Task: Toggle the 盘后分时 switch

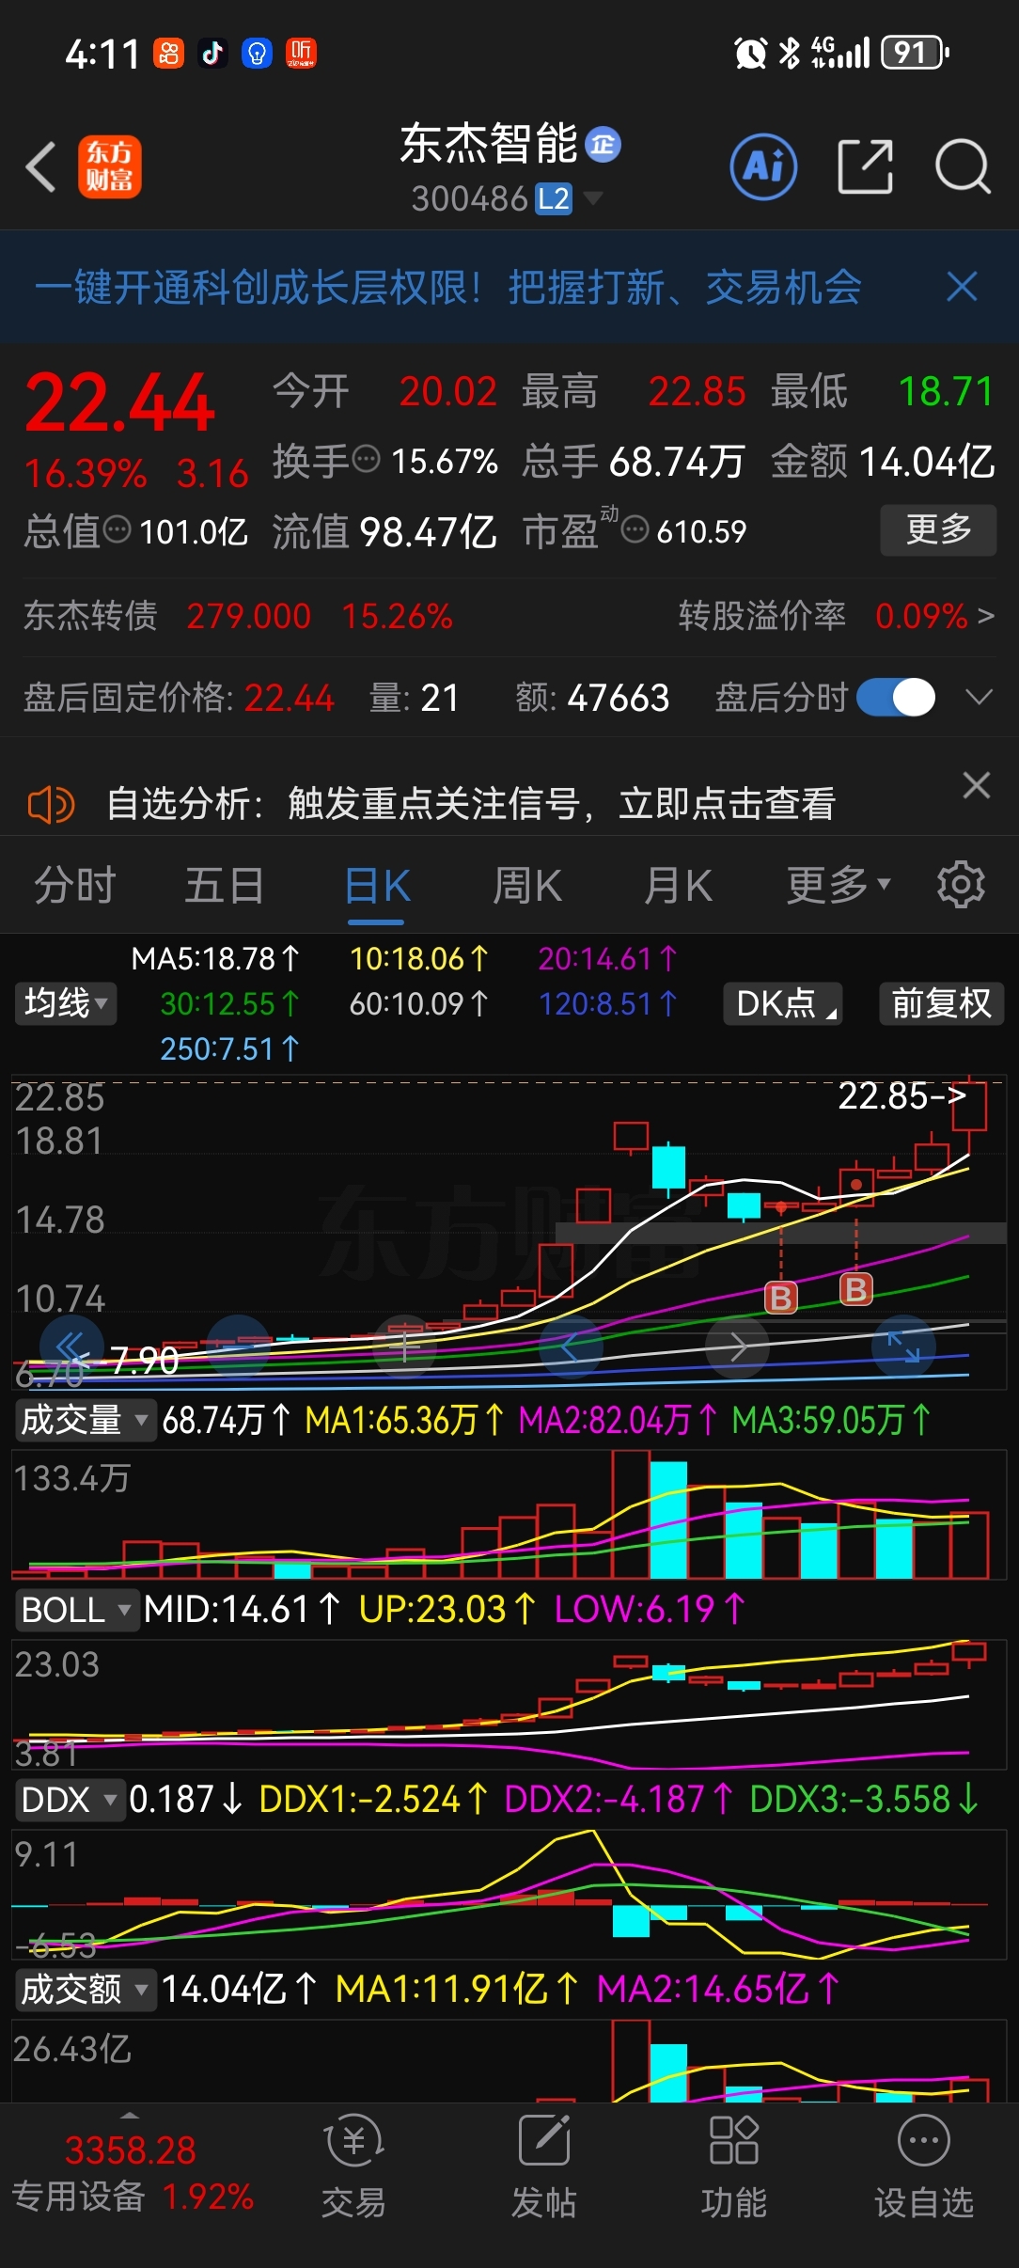Action: coord(896,698)
